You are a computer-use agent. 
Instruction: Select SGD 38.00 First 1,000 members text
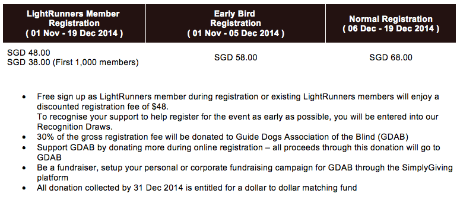point(73,62)
